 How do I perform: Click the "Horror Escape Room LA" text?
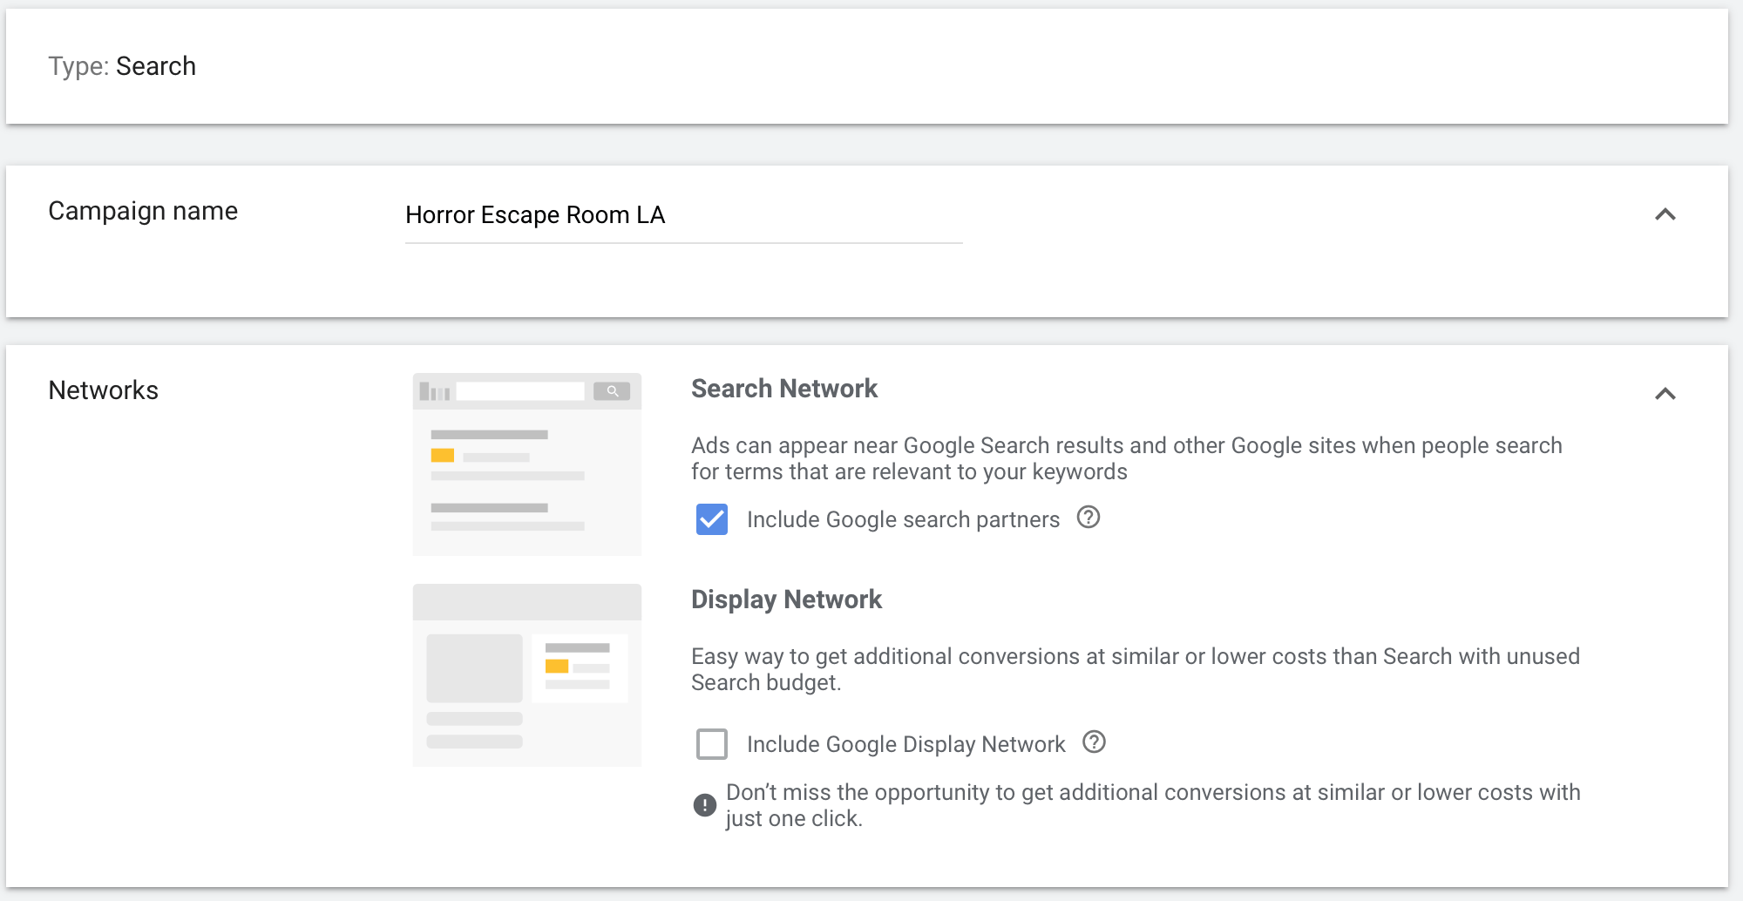[534, 215]
